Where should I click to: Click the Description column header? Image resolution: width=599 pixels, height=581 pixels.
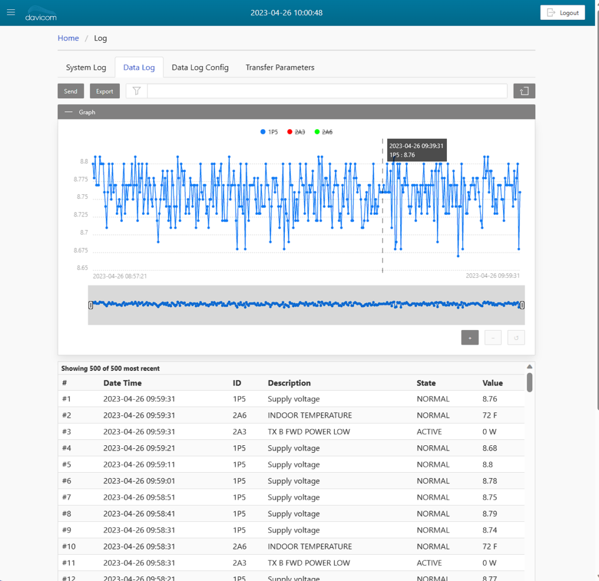point(289,383)
